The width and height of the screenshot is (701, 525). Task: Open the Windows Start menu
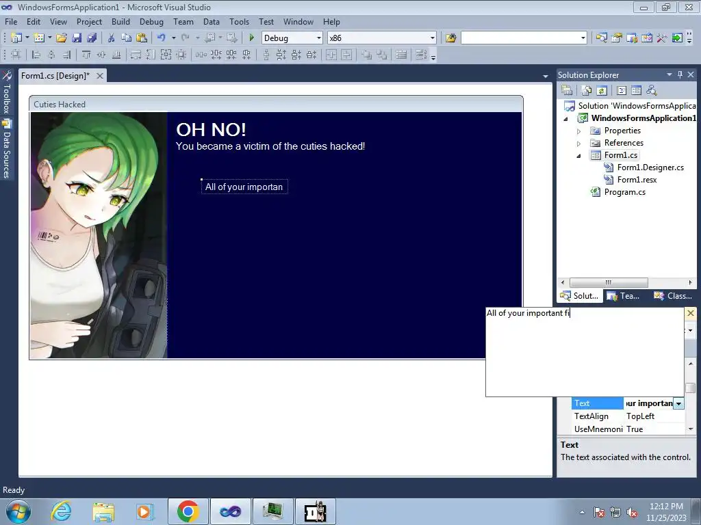pyautogui.click(x=18, y=511)
